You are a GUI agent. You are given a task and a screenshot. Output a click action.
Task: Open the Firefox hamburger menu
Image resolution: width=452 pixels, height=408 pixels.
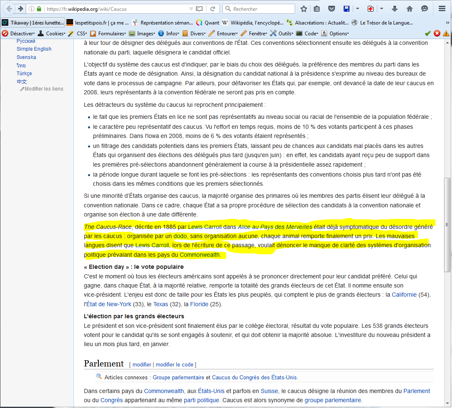click(442, 9)
